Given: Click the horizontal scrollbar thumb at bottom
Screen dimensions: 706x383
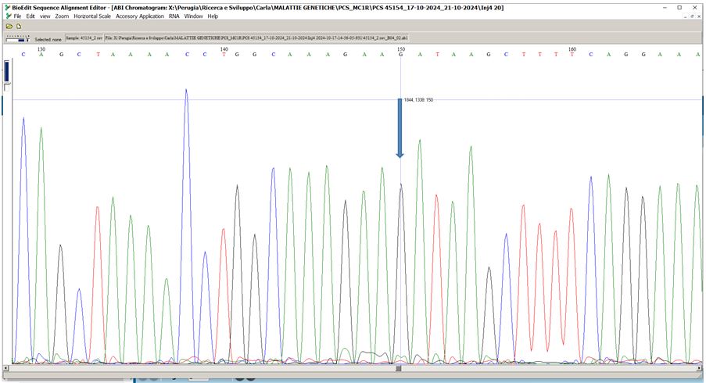Looking at the screenshot, I should [398, 366].
